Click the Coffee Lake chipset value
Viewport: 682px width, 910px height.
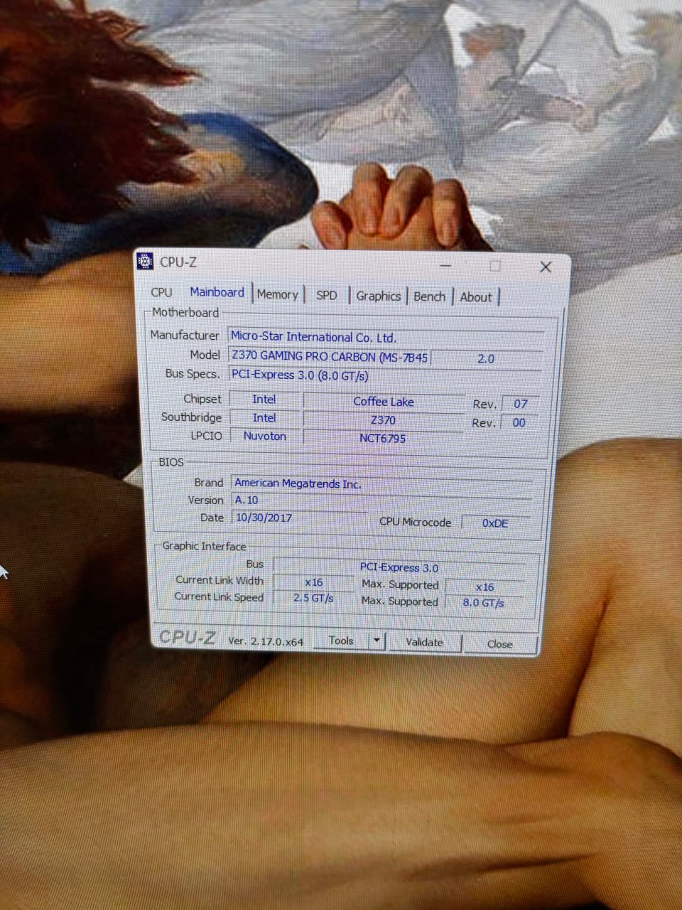(x=384, y=402)
